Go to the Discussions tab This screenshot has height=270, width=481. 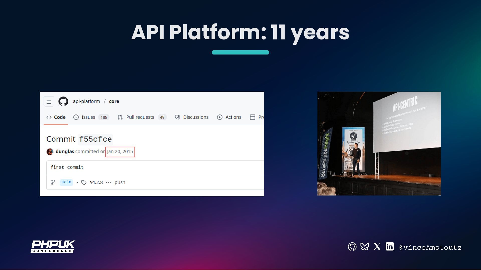pyautogui.click(x=196, y=117)
